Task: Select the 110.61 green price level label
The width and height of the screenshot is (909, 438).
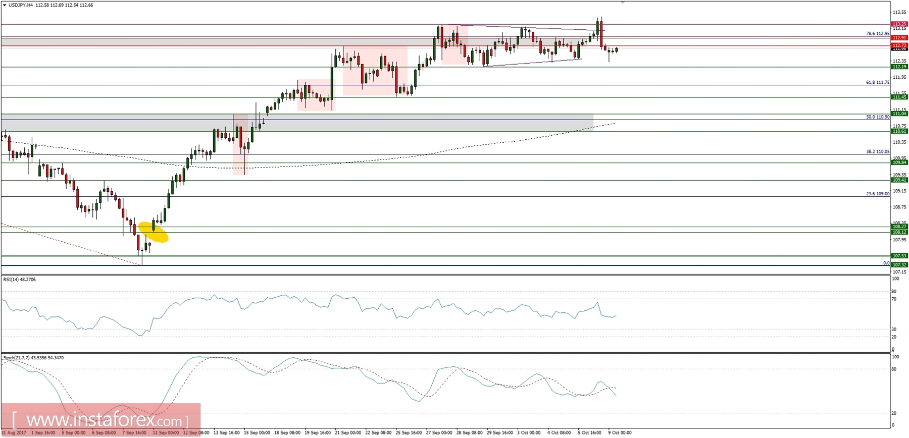Action: pos(899,131)
